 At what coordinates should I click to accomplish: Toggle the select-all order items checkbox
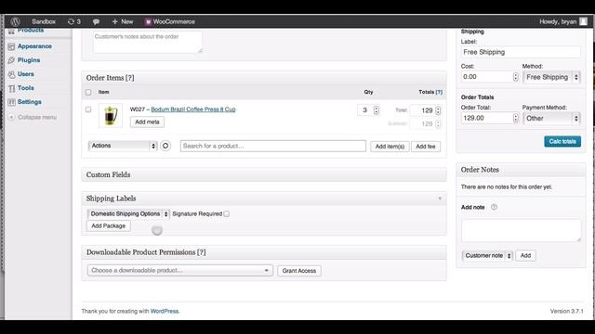tap(88, 92)
